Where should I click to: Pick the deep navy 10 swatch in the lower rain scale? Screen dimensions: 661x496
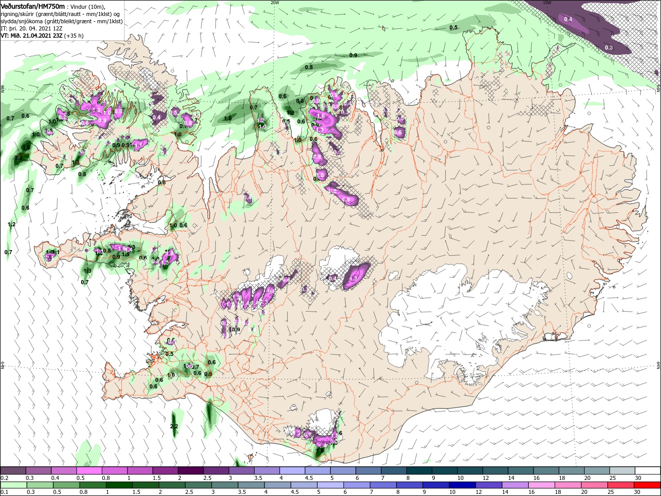(x=463, y=485)
